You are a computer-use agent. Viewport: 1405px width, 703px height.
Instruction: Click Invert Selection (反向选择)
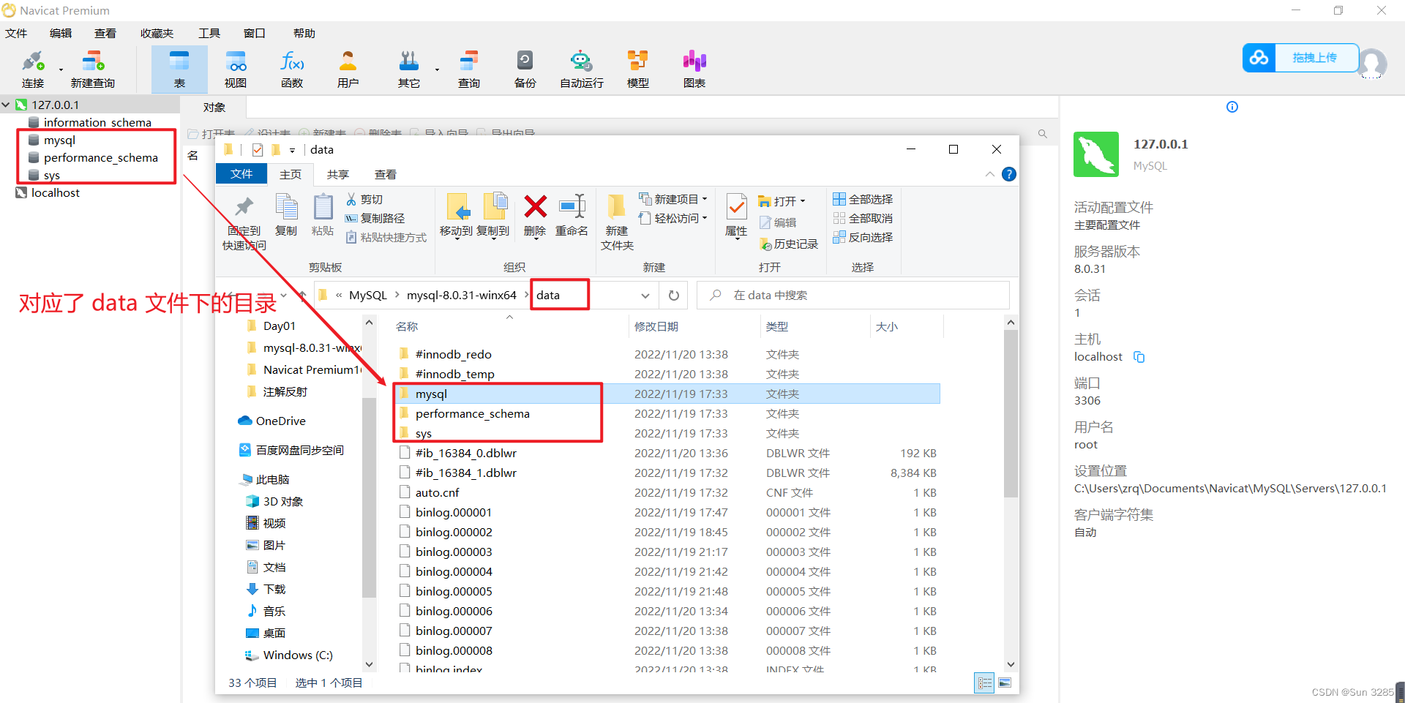(x=863, y=237)
